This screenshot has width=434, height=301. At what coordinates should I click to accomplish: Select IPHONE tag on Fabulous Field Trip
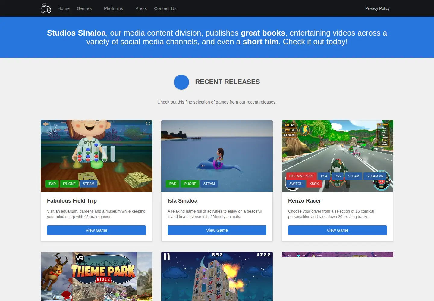69,184
